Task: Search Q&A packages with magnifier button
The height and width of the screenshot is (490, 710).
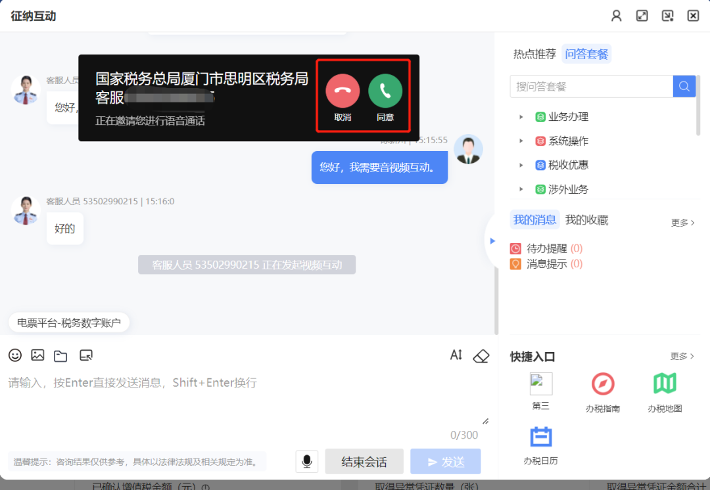Action: pyautogui.click(x=684, y=86)
